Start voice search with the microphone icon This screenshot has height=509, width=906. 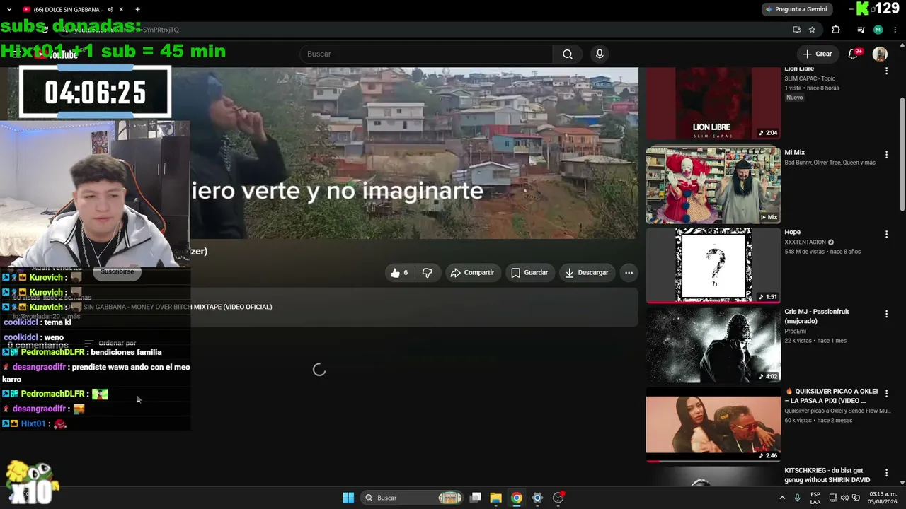[x=600, y=54]
